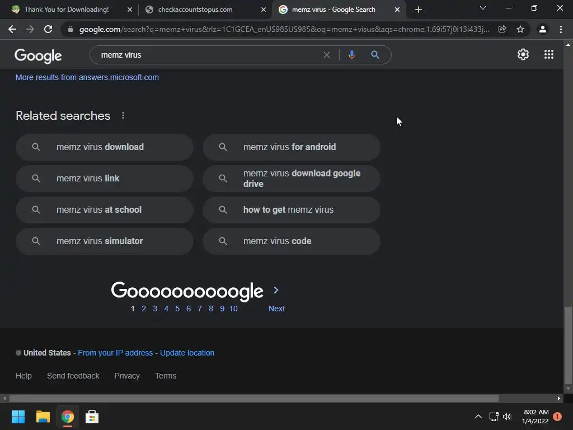The image size is (573, 430).
Task: Click the address bar URL
Action: [x=284, y=29]
